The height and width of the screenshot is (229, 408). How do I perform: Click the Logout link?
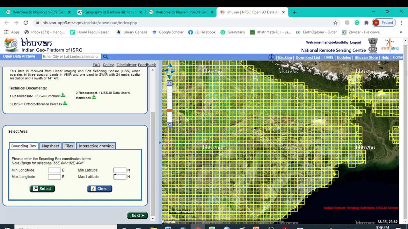click(x=355, y=42)
